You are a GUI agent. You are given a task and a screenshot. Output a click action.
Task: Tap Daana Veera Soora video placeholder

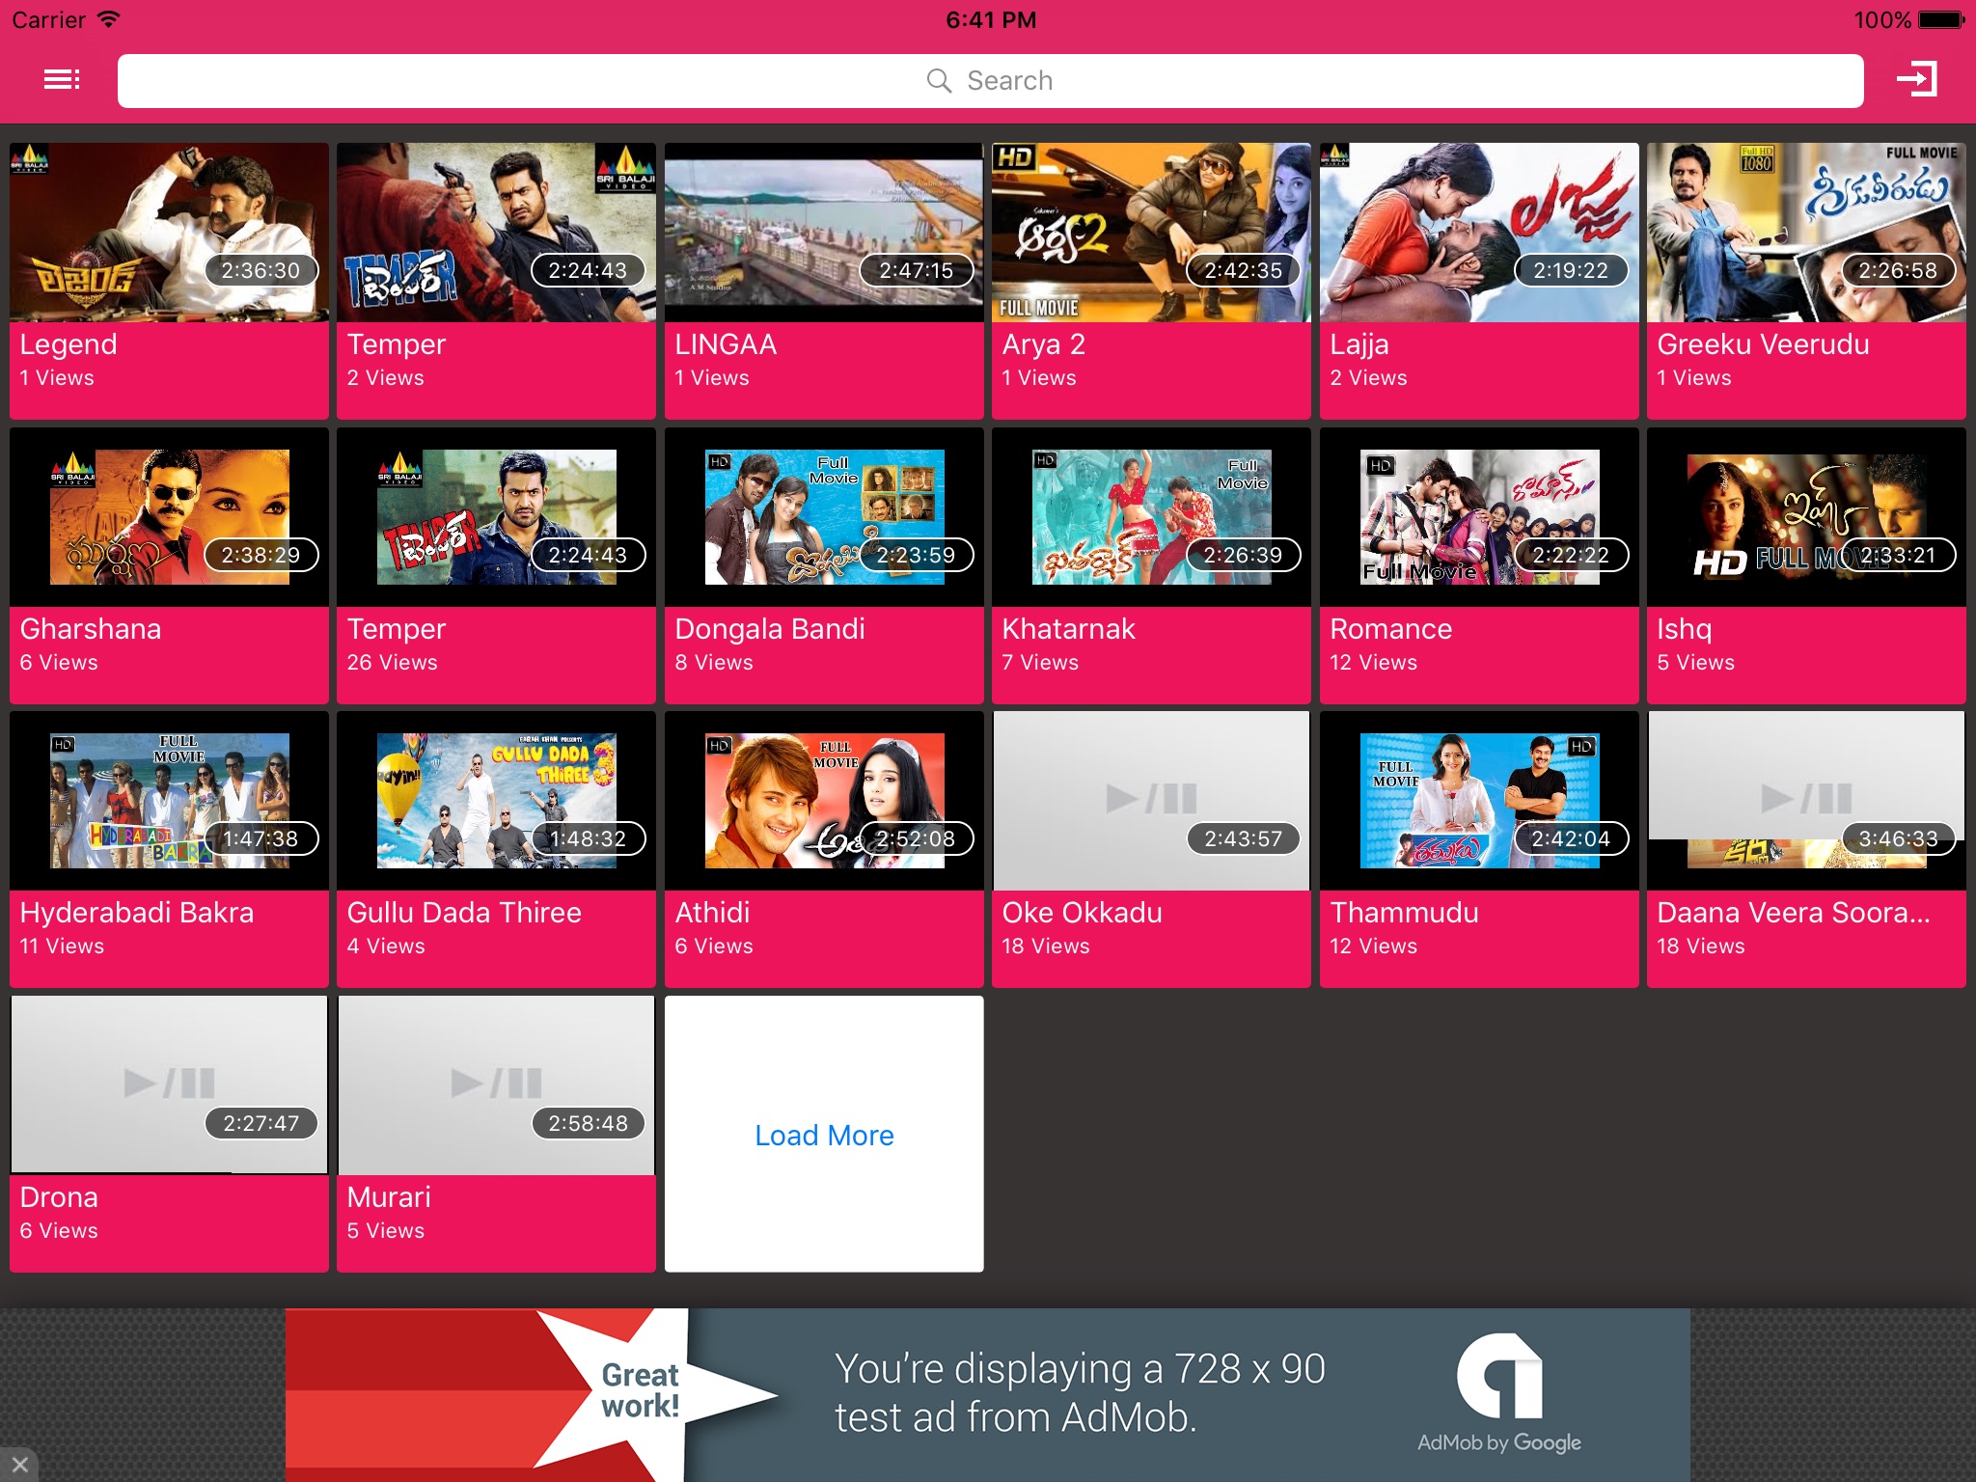1805,799
